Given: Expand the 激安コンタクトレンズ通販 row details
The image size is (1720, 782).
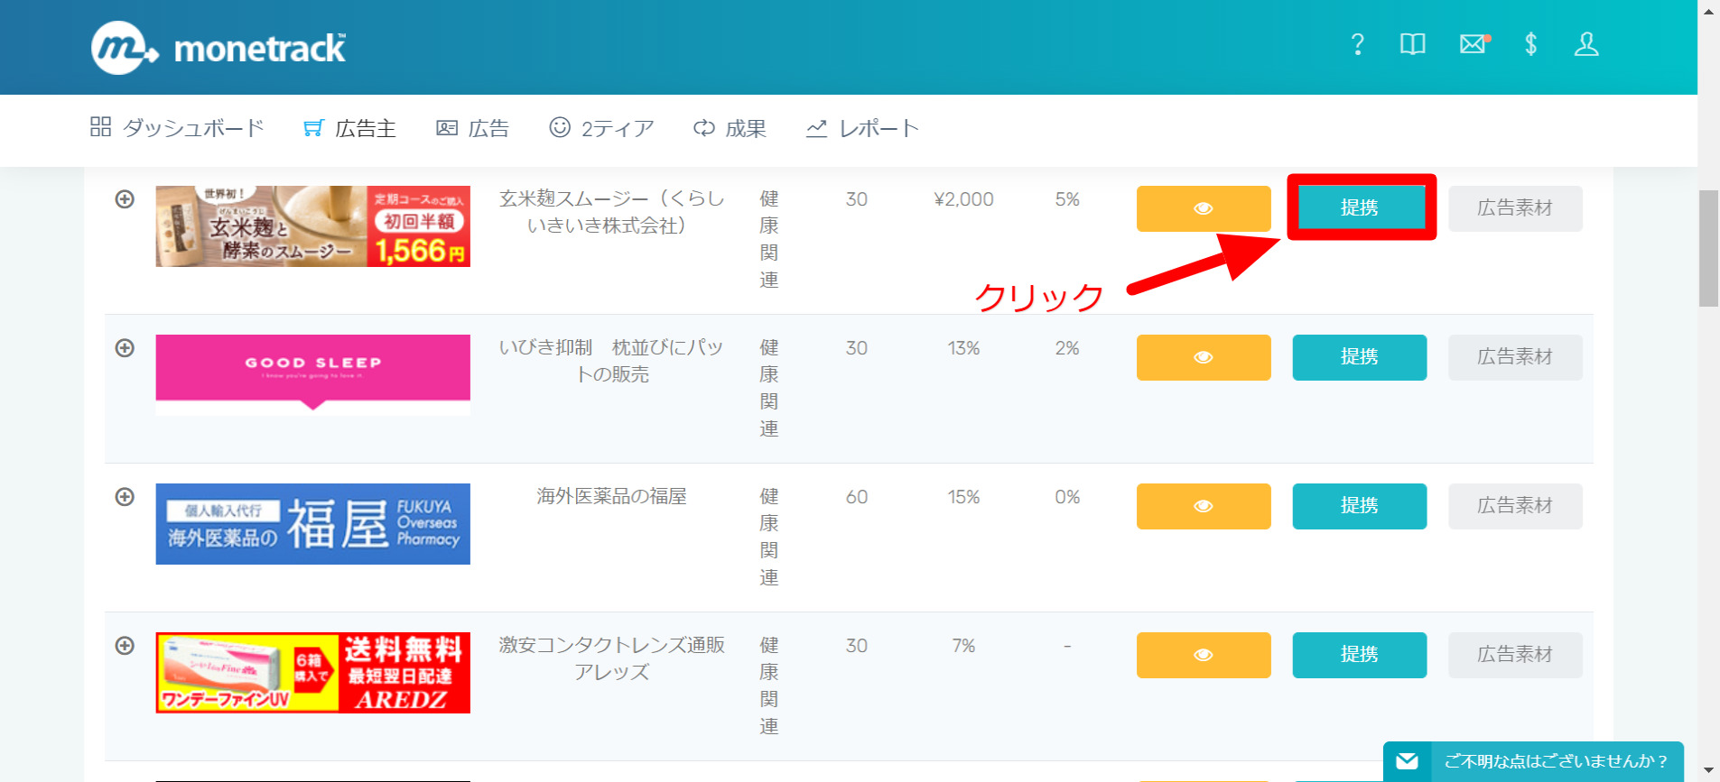Looking at the screenshot, I should (125, 646).
